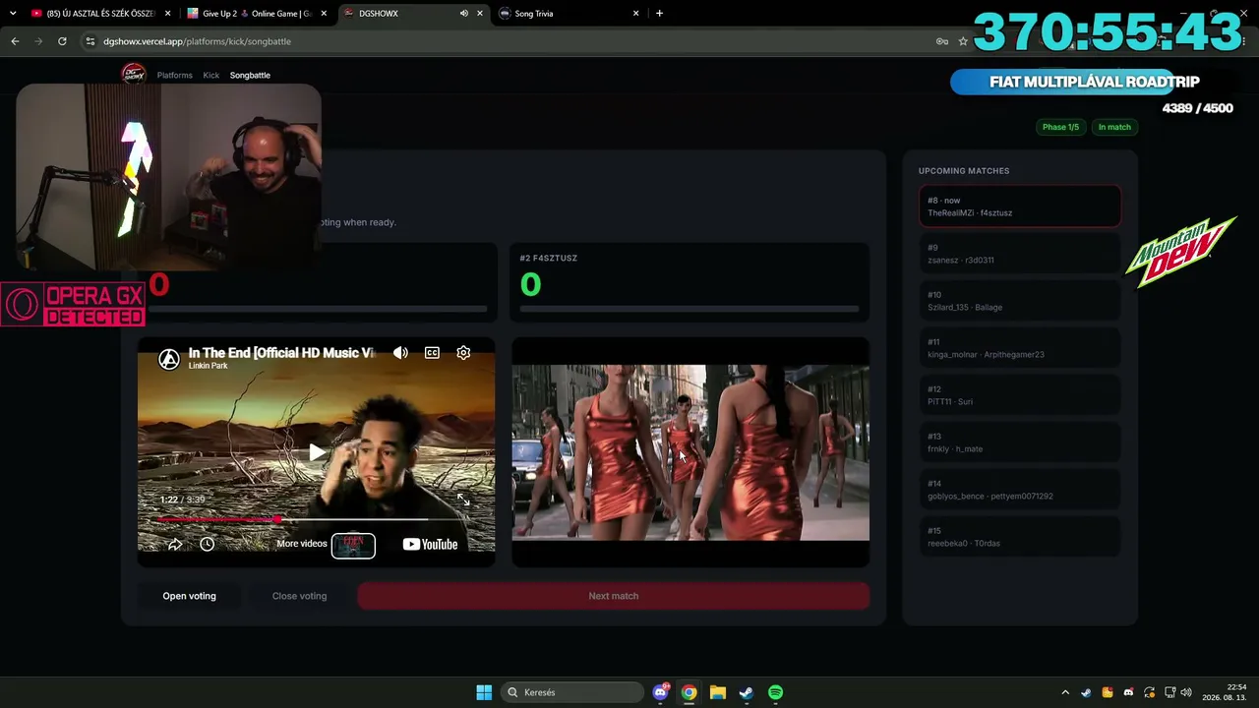Screen dimensions: 1259x708
Task: Close the DGSHOWX tab
Action: (x=480, y=14)
